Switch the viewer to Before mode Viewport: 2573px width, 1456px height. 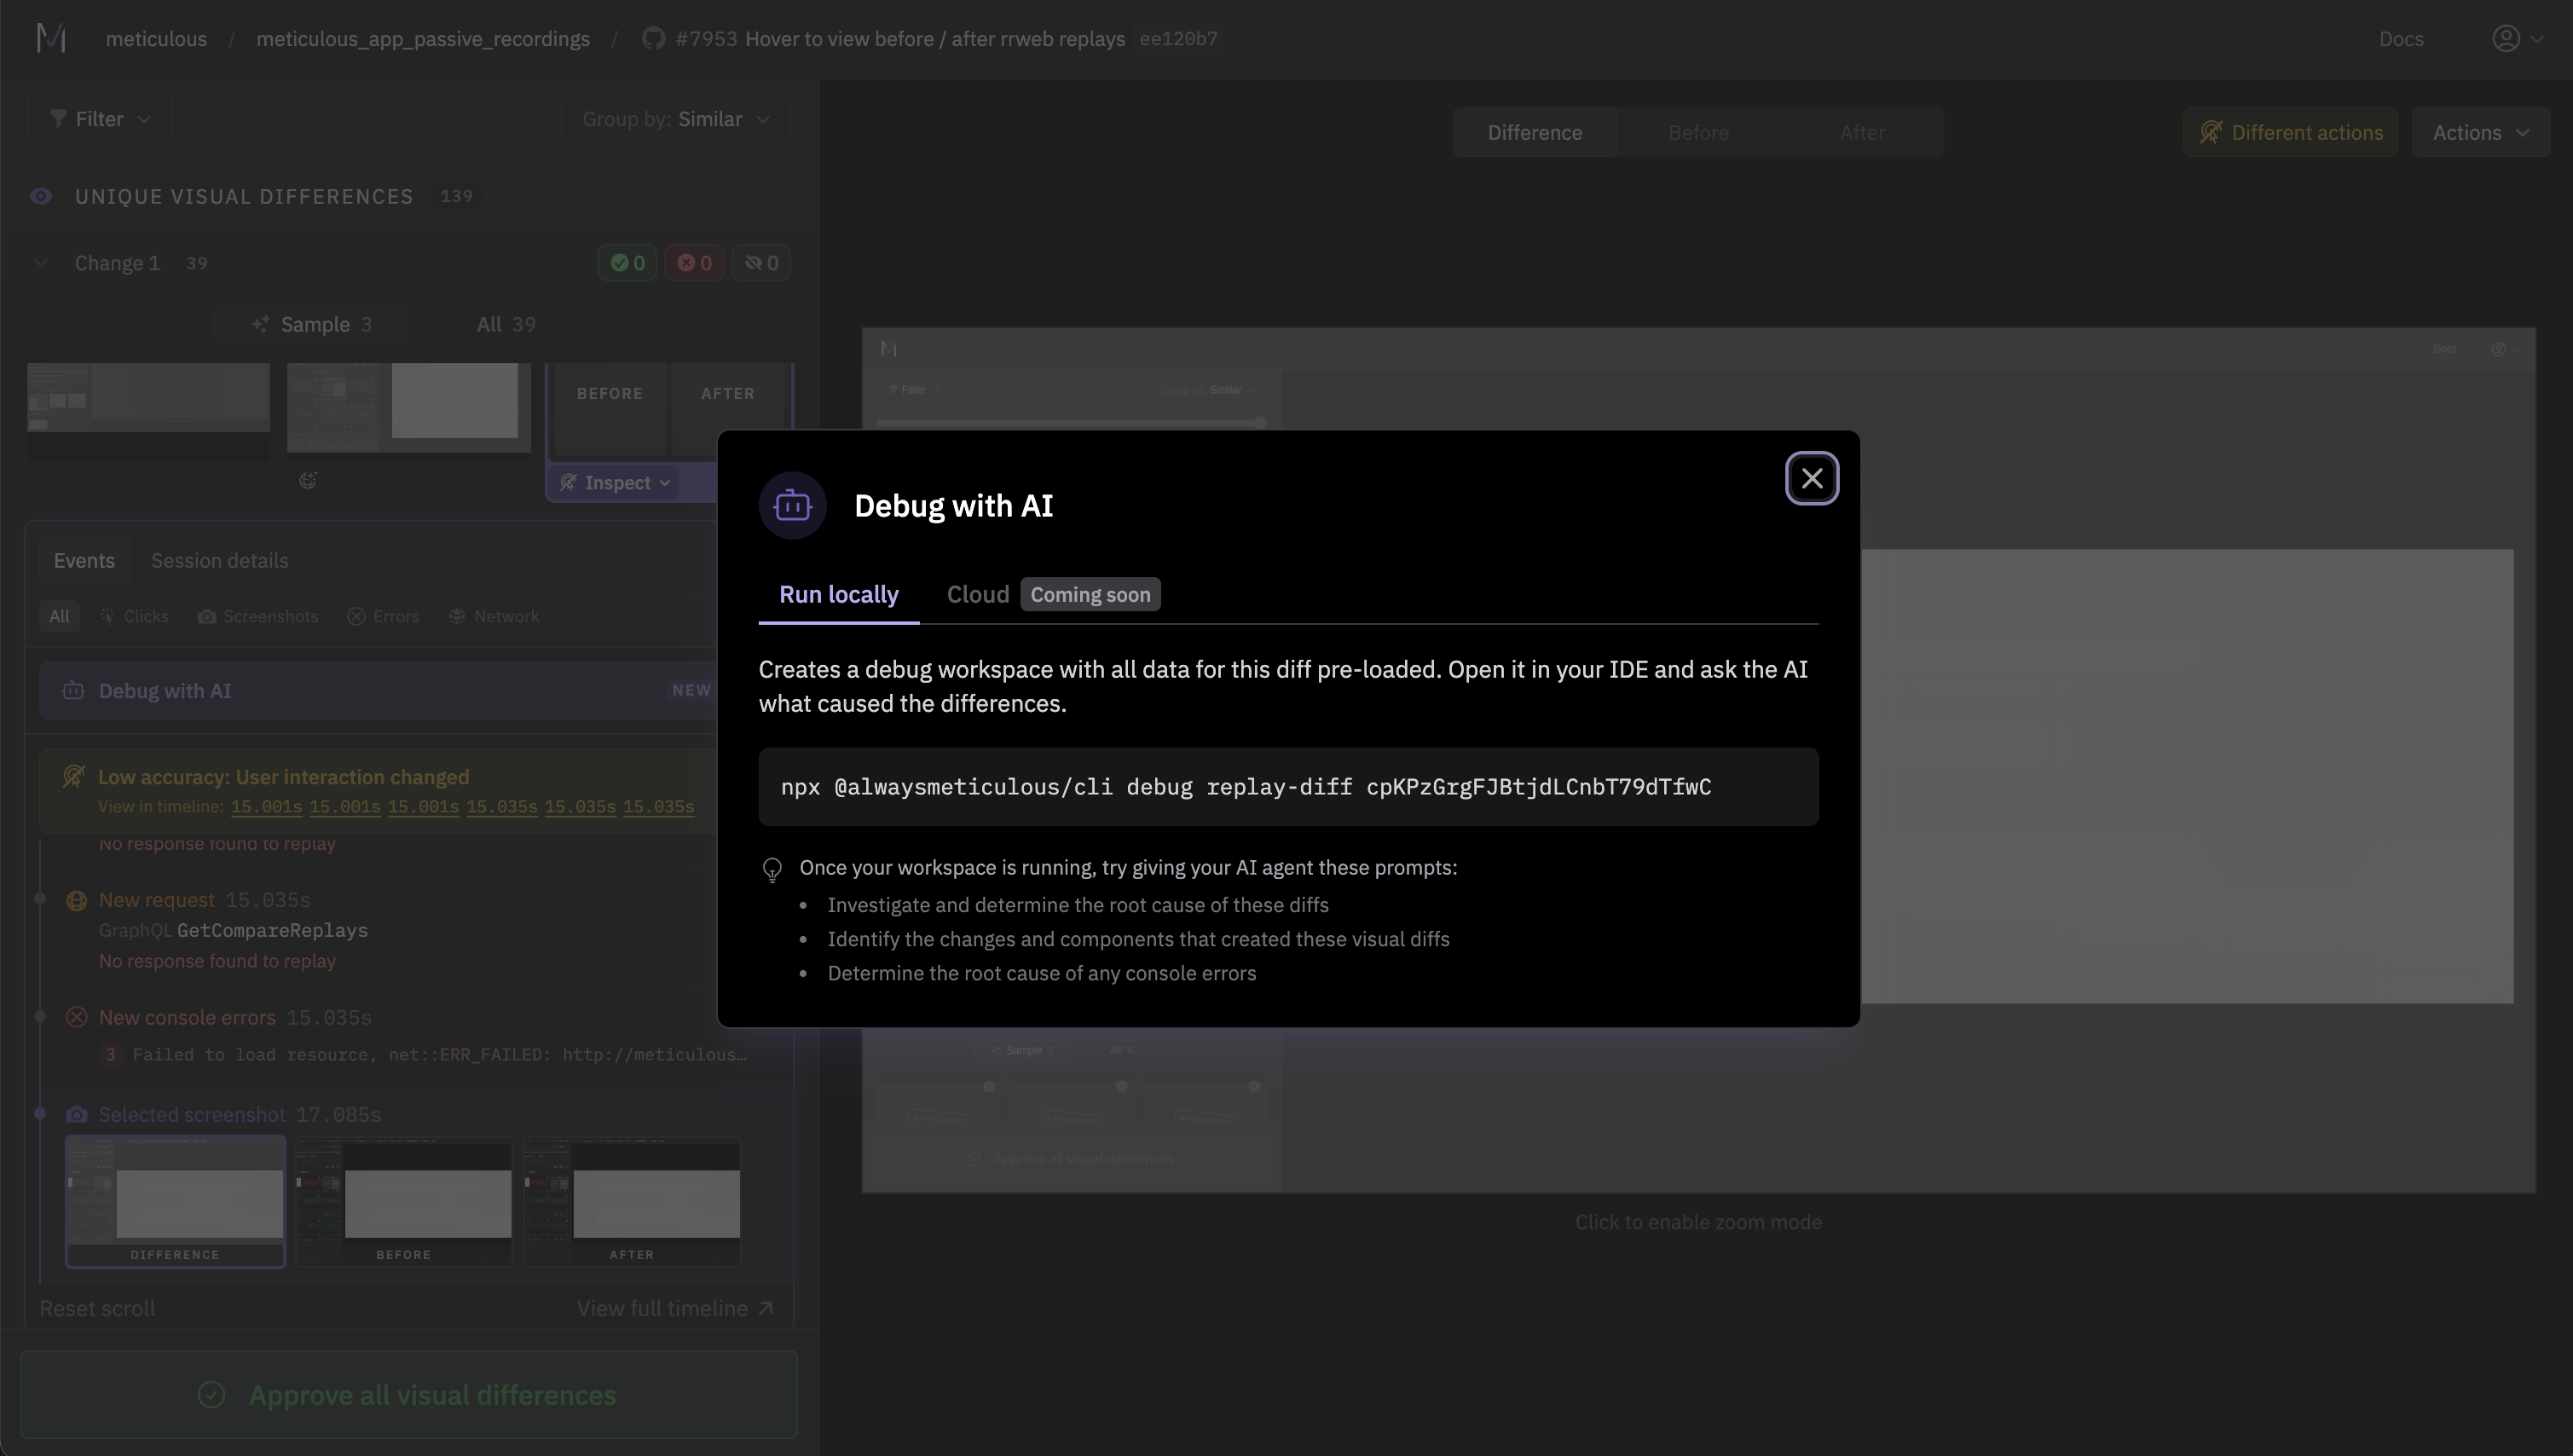click(1698, 133)
